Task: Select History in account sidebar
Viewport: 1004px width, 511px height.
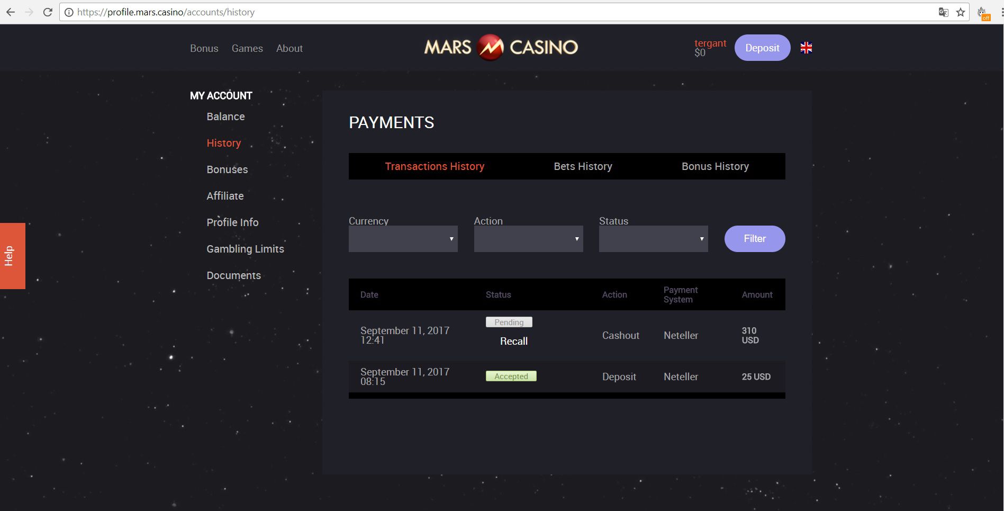Action: click(x=224, y=143)
